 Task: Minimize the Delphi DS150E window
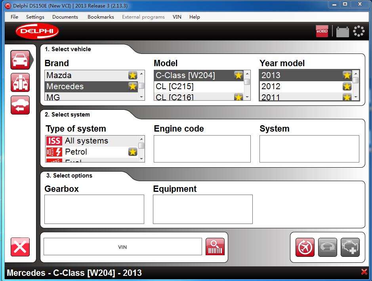pyautogui.click(x=334, y=4)
